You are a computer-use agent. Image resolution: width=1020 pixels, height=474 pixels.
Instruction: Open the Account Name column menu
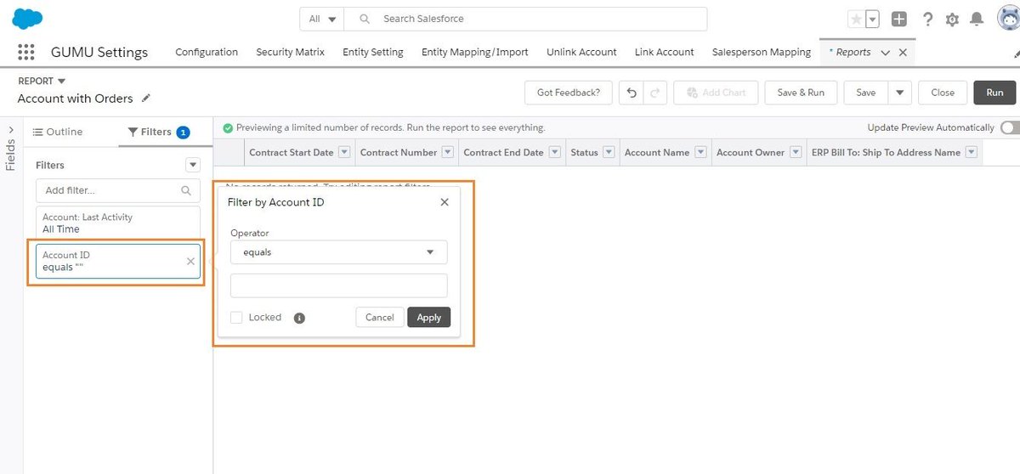tap(700, 152)
